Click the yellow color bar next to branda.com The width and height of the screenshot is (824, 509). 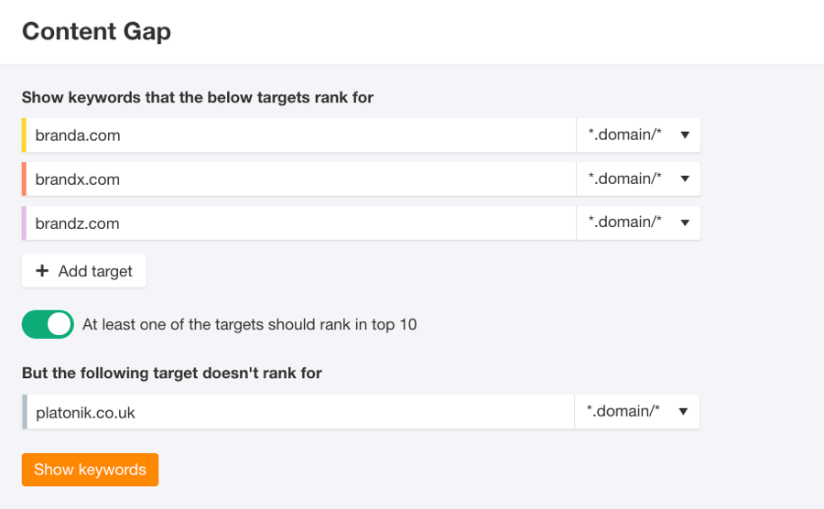(25, 135)
